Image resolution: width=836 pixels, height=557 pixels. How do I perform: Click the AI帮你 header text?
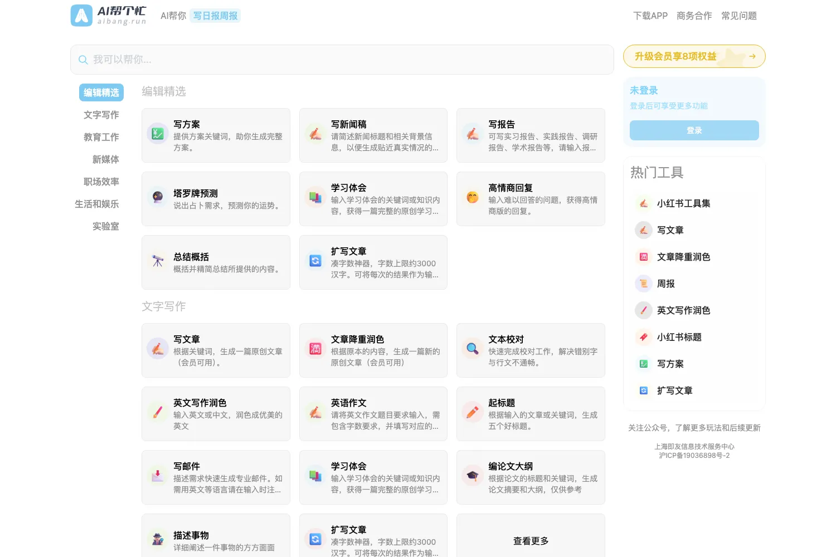tap(173, 16)
